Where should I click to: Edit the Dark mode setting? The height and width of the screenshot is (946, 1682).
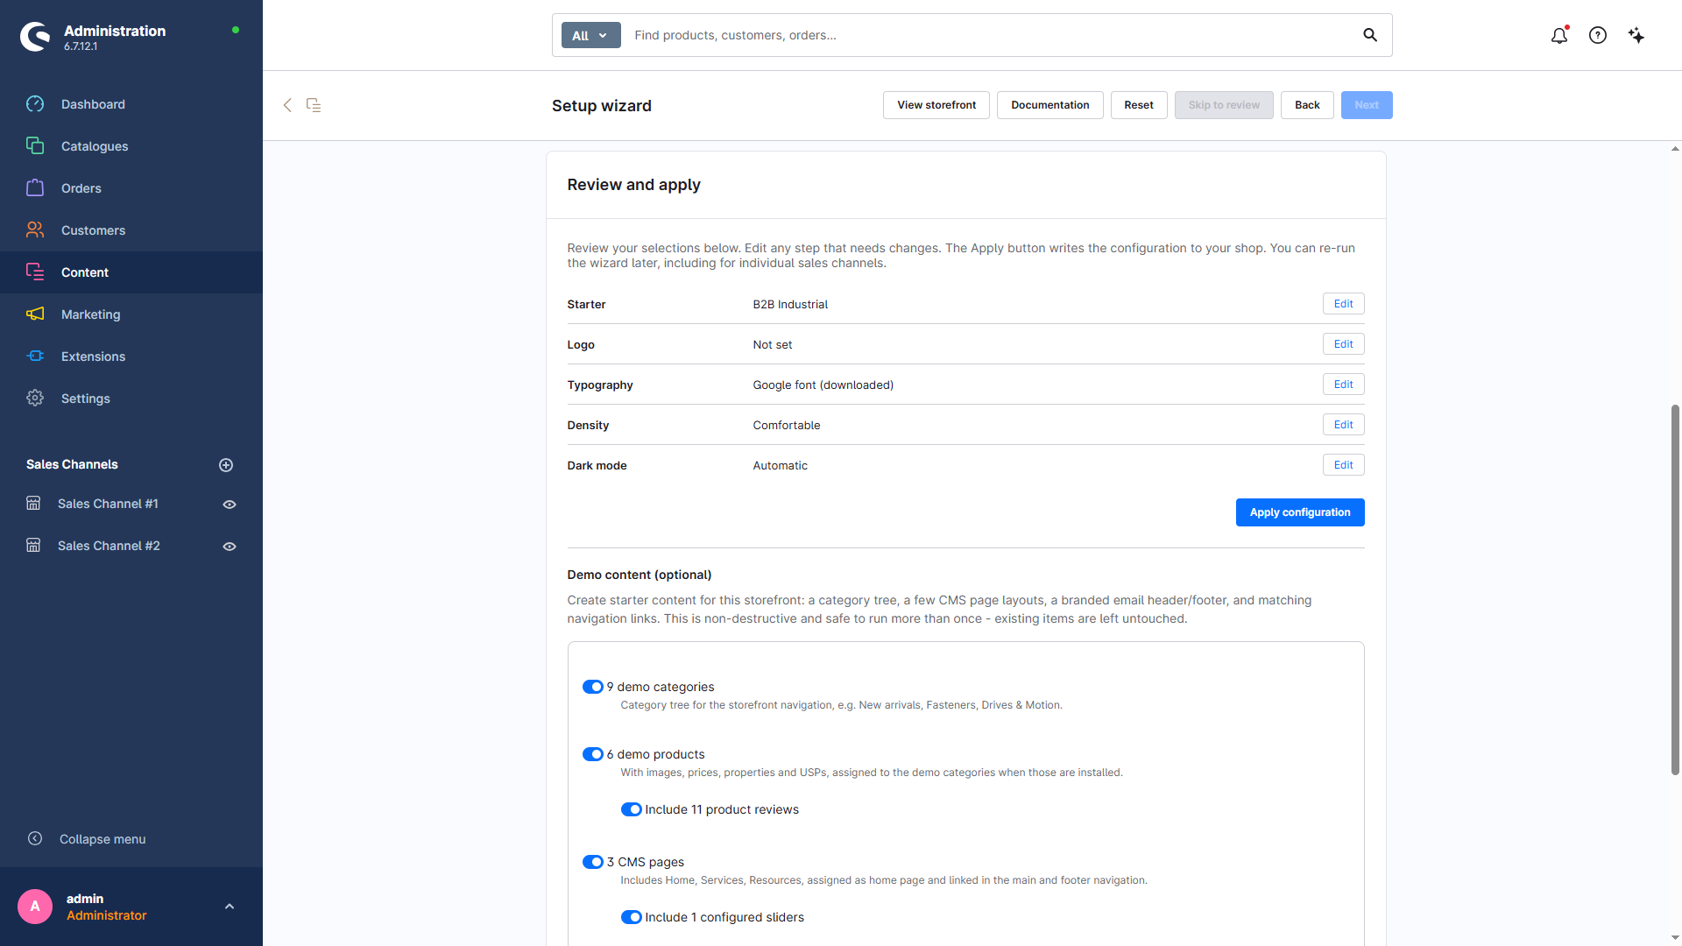(1344, 465)
